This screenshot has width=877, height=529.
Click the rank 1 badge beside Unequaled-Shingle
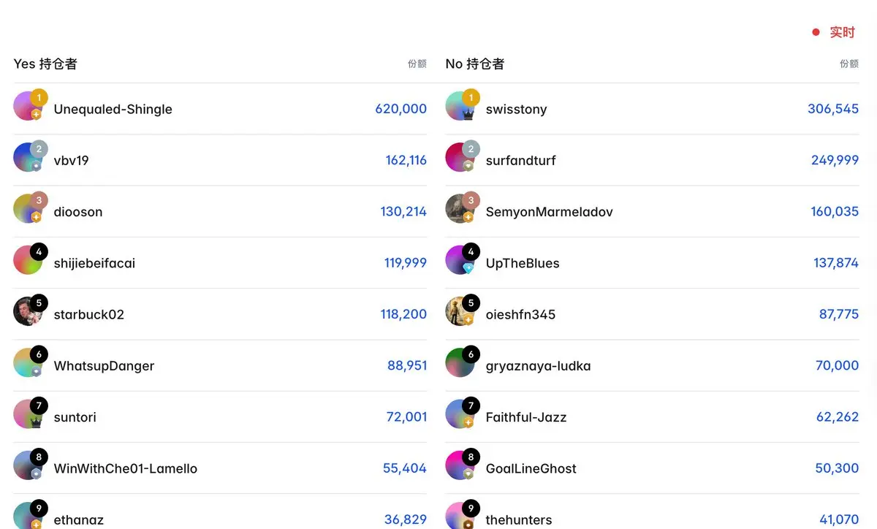click(x=39, y=98)
